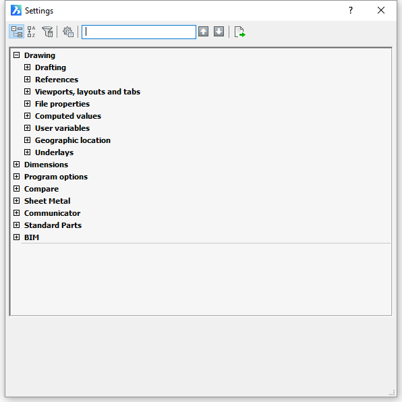Open the Settings dialog configuration gear icon

[68, 32]
